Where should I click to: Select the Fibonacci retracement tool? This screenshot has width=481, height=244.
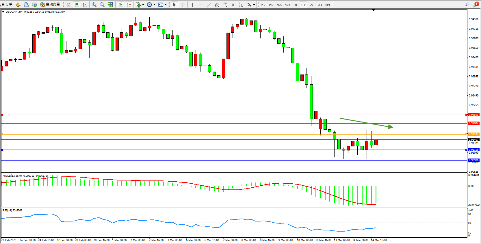[x=225, y=5]
